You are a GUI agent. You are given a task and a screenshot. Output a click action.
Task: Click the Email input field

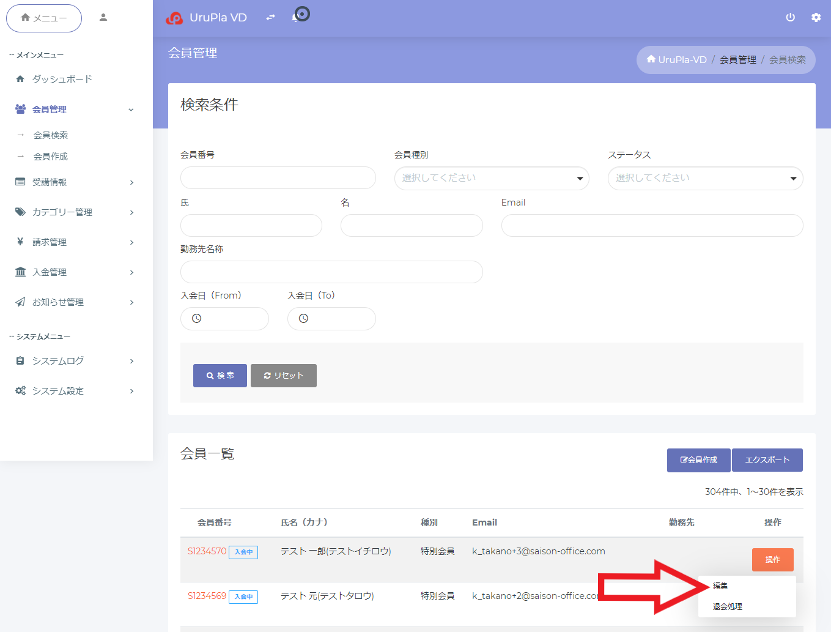652,225
